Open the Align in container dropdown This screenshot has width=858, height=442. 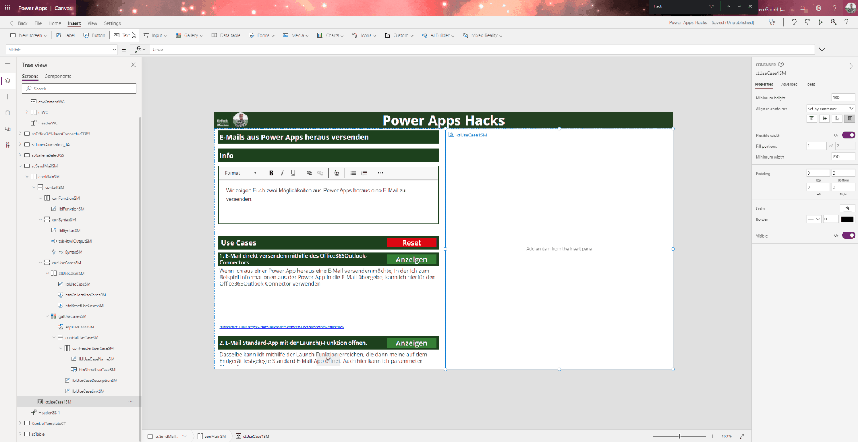(831, 109)
